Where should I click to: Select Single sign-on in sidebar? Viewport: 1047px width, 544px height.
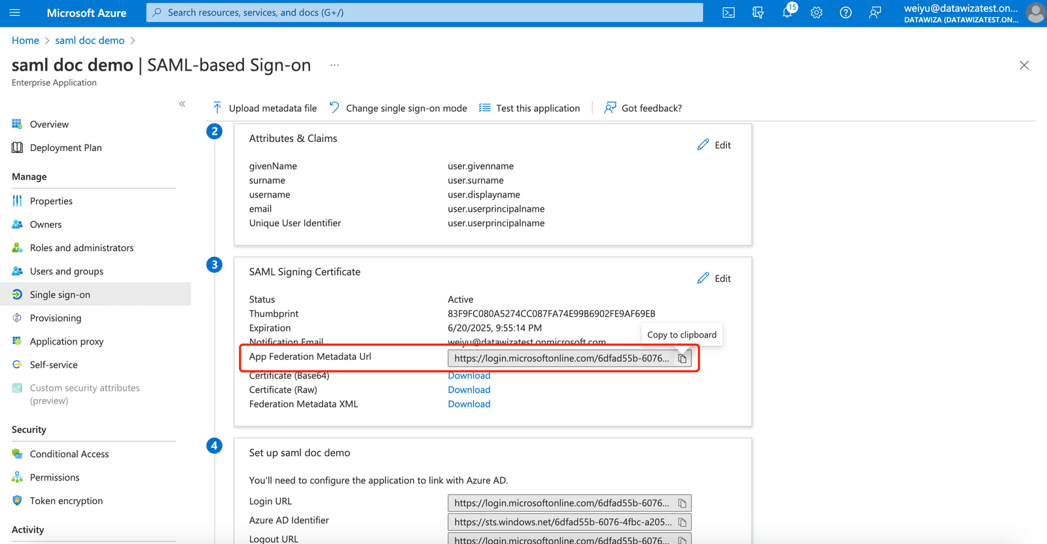(x=96, y=294)
